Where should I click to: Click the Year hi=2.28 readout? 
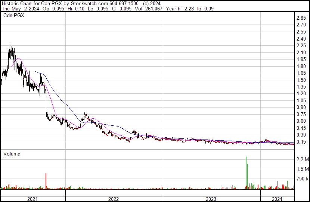[x=180, y=9]
